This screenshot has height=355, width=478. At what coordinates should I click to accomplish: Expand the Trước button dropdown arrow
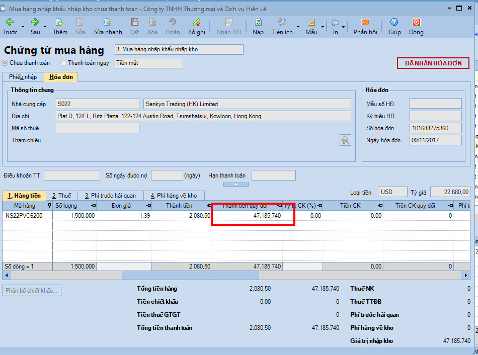pos(23,27)
